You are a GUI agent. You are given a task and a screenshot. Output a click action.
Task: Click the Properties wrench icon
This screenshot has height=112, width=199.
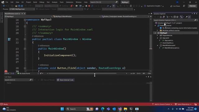(x=187, y=17)
